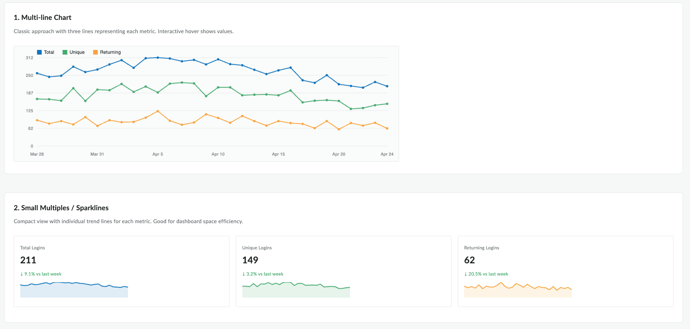Click the Returning legend label
The image size is (690, 329).
pos(110,52)
